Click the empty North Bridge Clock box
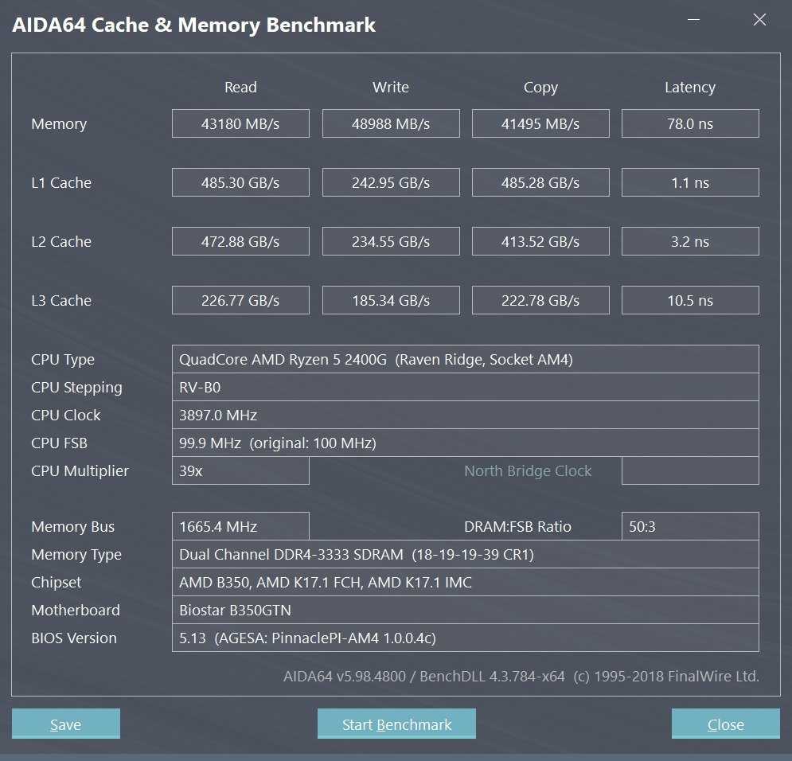 (x=690, y=470)
